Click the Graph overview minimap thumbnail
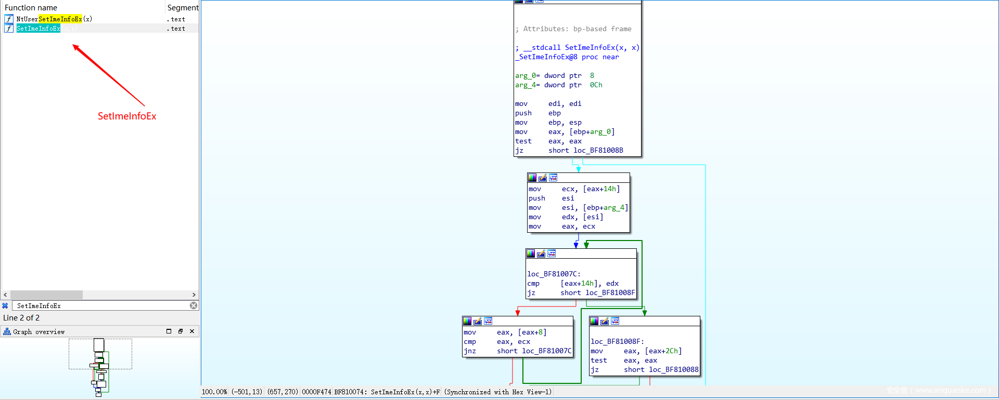999x400 pixels. [x=100, y=366]
